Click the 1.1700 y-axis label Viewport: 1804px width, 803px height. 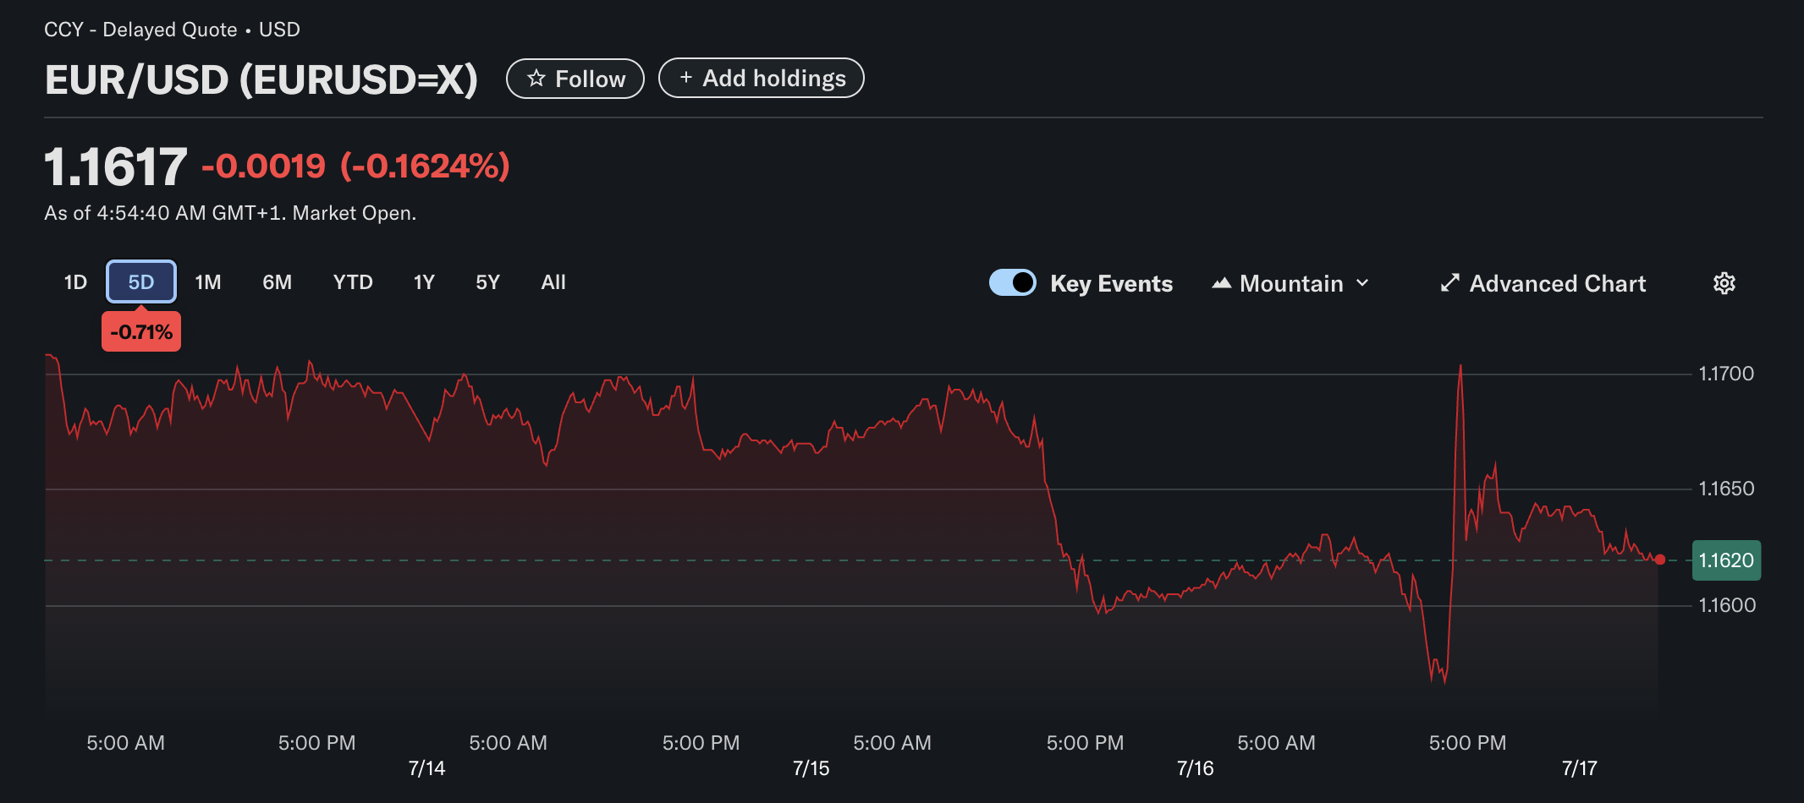point(1726,374)
